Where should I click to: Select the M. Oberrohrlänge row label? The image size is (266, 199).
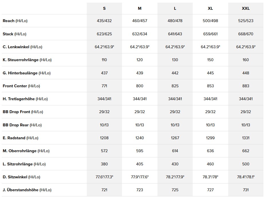[x=26, y=151]
